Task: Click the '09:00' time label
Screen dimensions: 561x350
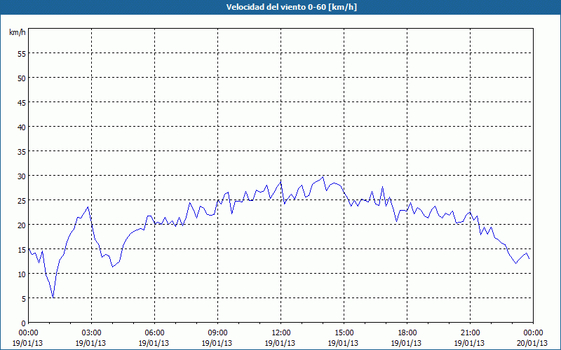Action: [x=218, y=333]
